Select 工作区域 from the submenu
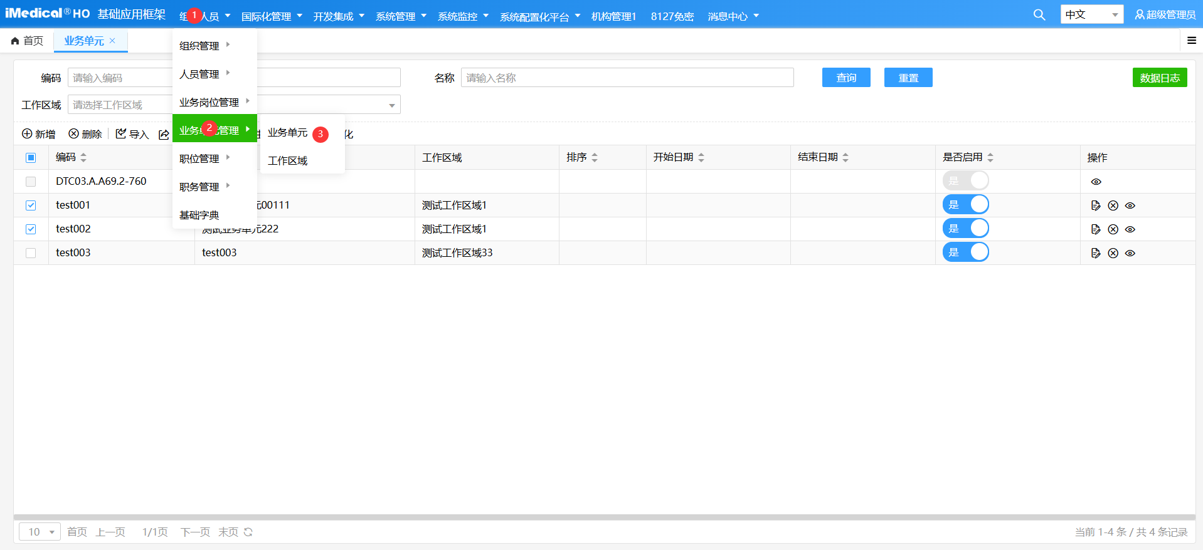This screenshot has width=1203, height=550. click(x=288, y=161)
